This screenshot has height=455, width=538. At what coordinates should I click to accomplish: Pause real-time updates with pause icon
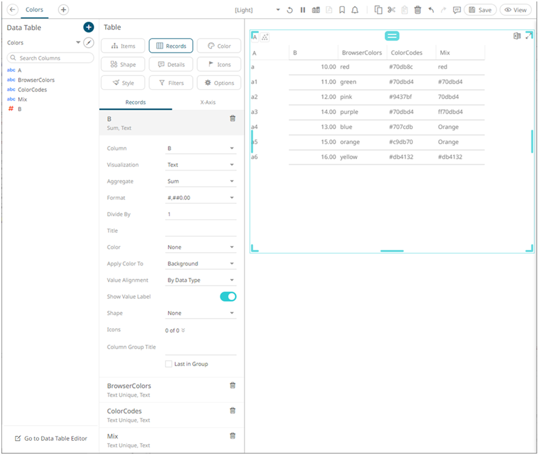[303, 10]
